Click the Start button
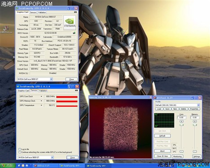Viewport: 210px width, 168px height. [8, 165]
